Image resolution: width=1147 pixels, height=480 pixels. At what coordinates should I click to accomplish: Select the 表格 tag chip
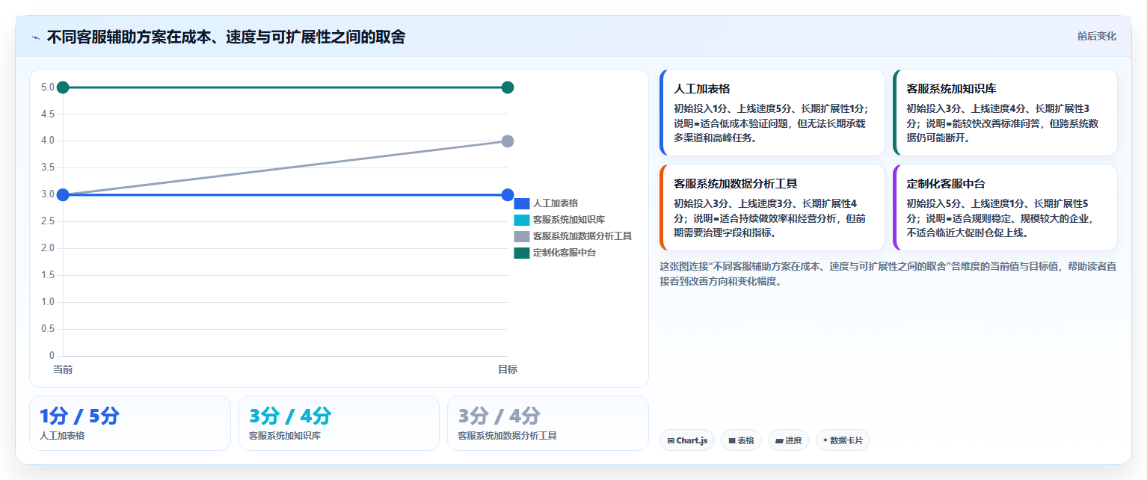[741, 440]
